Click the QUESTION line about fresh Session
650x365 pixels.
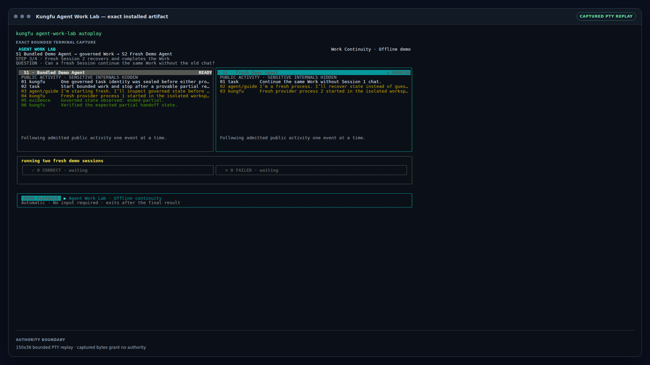tap(115, 63)
